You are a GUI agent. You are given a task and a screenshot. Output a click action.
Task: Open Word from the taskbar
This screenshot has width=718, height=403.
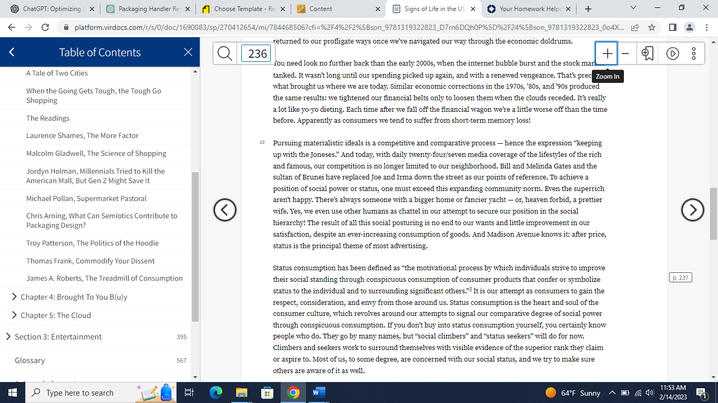point(319,393)
